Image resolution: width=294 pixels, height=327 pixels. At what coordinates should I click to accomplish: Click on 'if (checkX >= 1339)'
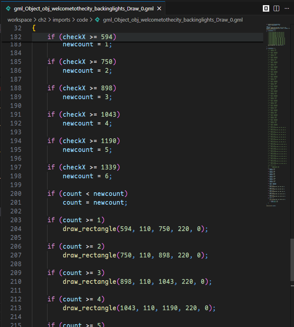[83, 167]
